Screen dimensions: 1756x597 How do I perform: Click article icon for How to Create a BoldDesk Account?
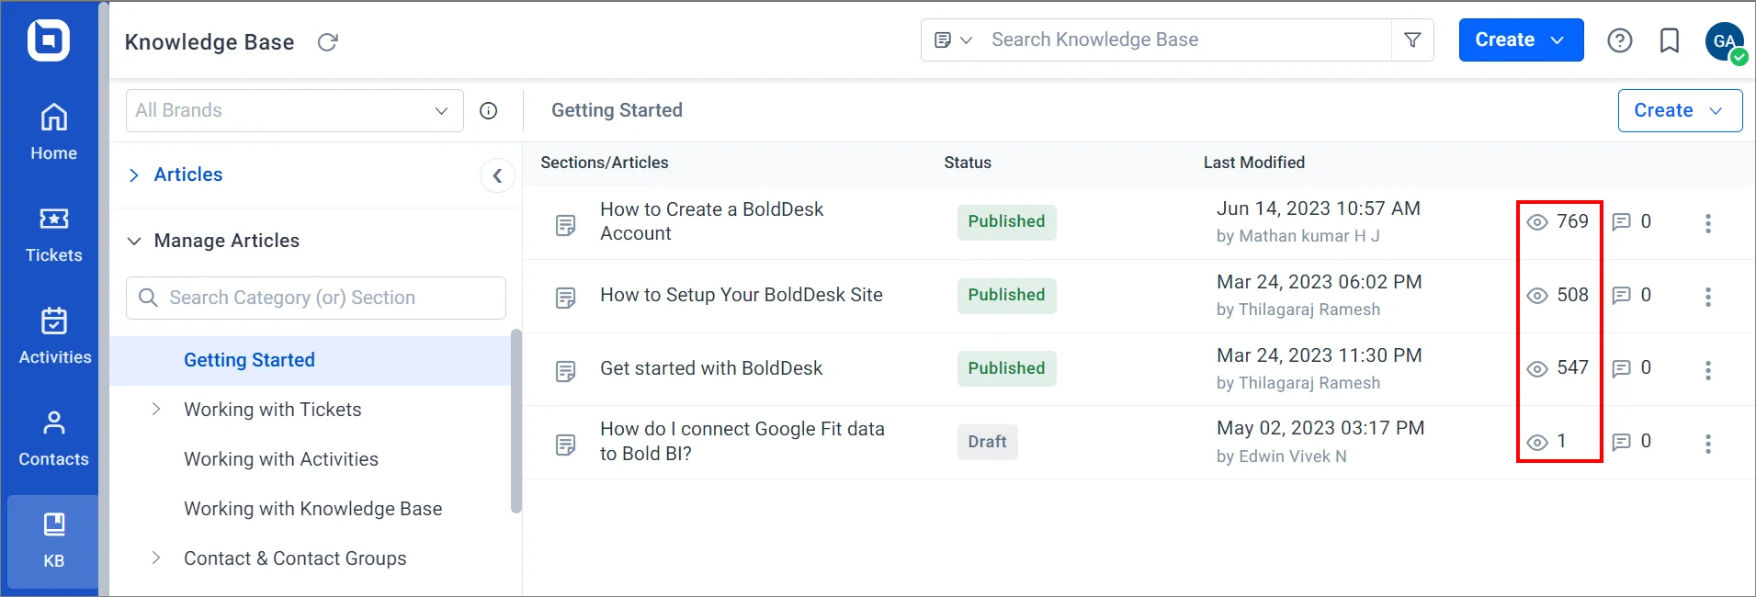click(x=566, y=225)
